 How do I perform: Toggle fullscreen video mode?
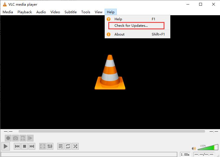point(43,146)
